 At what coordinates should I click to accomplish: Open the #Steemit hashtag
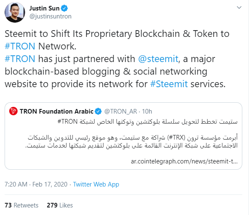(x=169, y=84)
